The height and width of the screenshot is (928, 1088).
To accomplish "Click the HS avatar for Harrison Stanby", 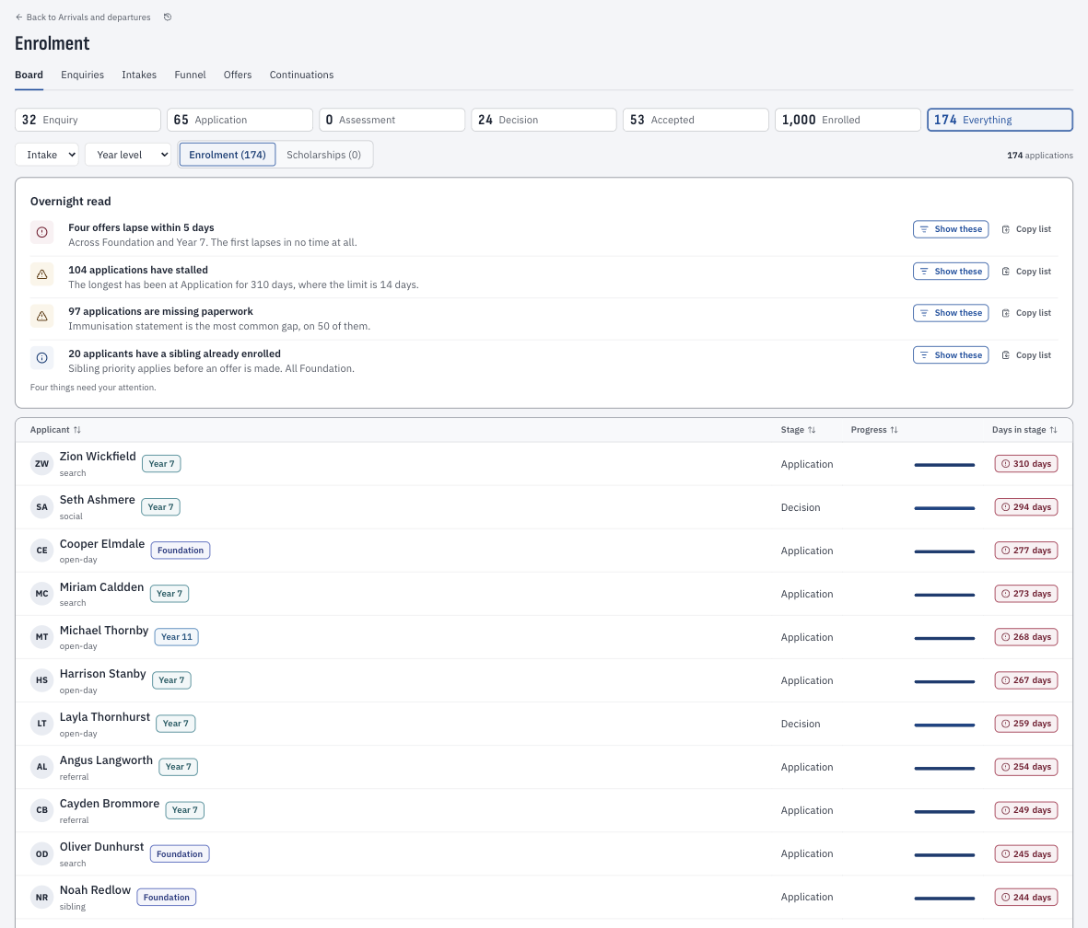I will click(41, 680).
